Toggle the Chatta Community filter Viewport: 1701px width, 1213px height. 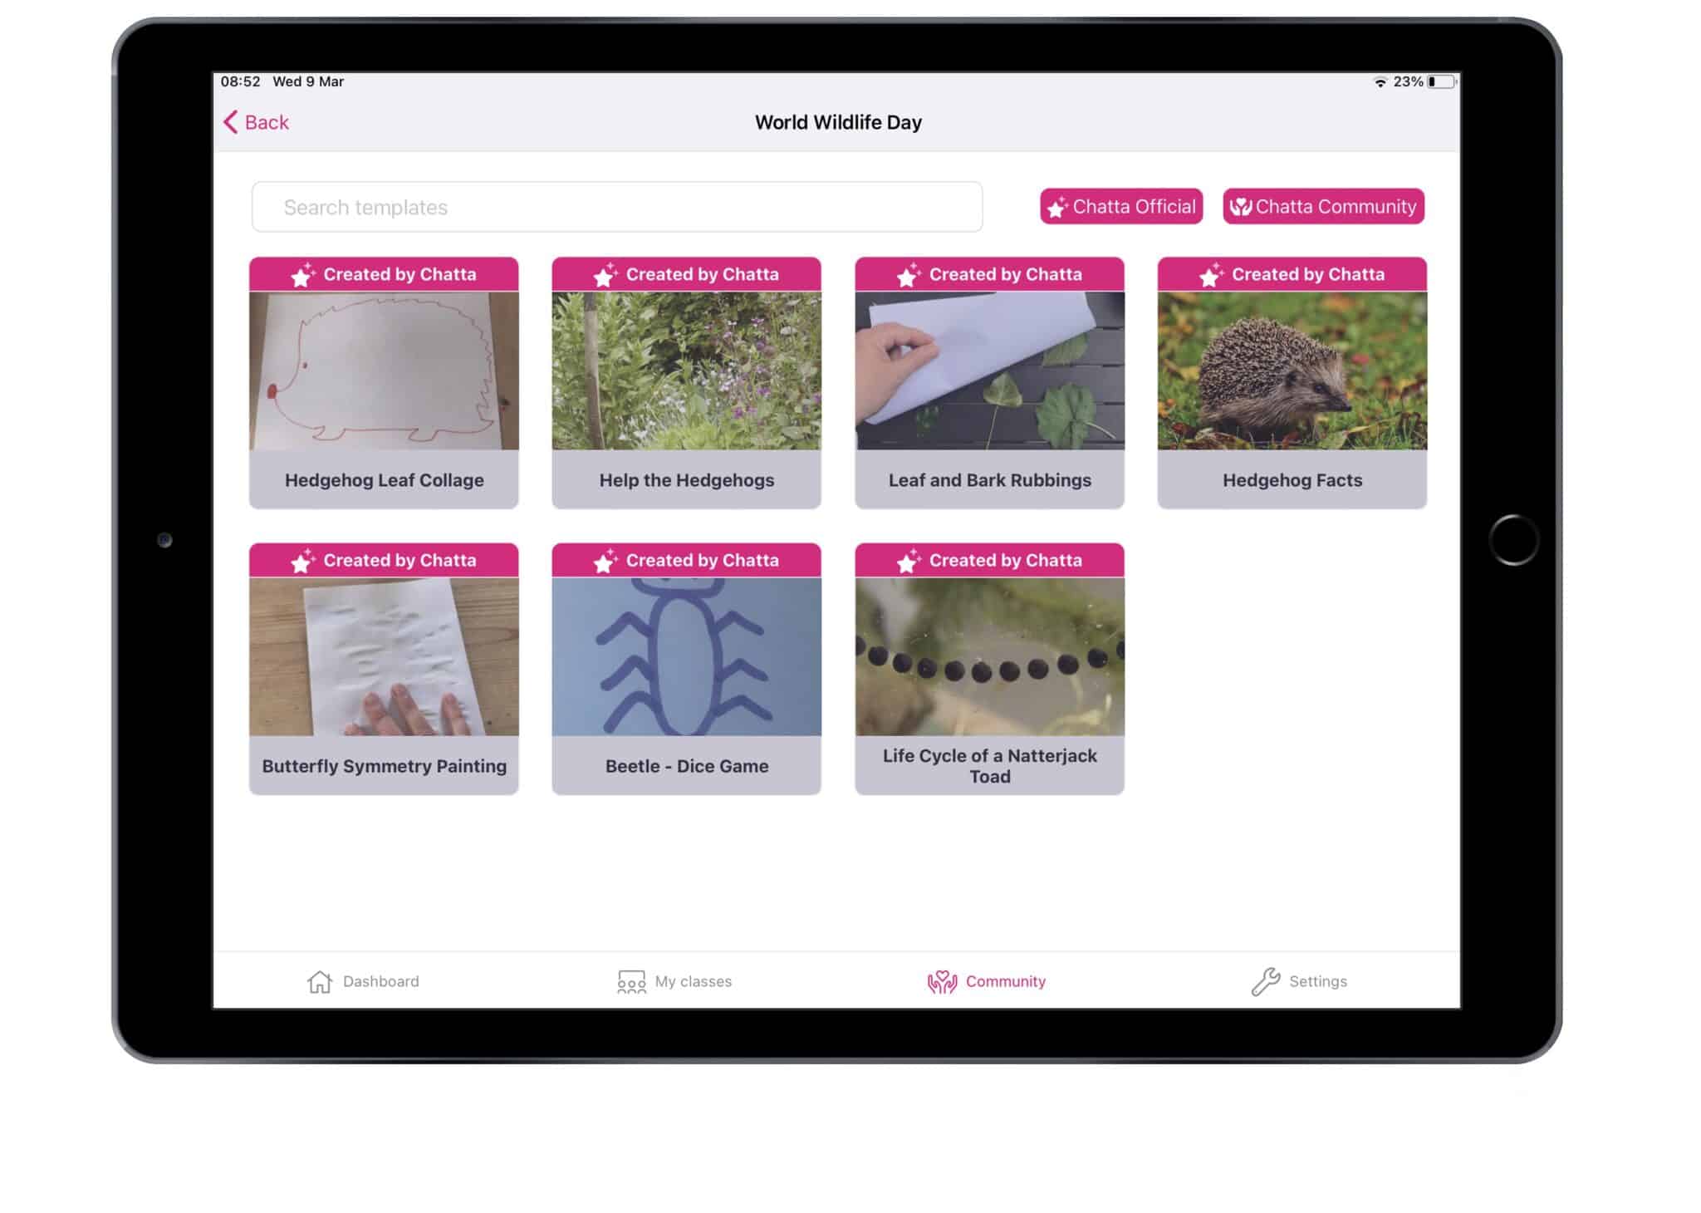click(1322, 207)
